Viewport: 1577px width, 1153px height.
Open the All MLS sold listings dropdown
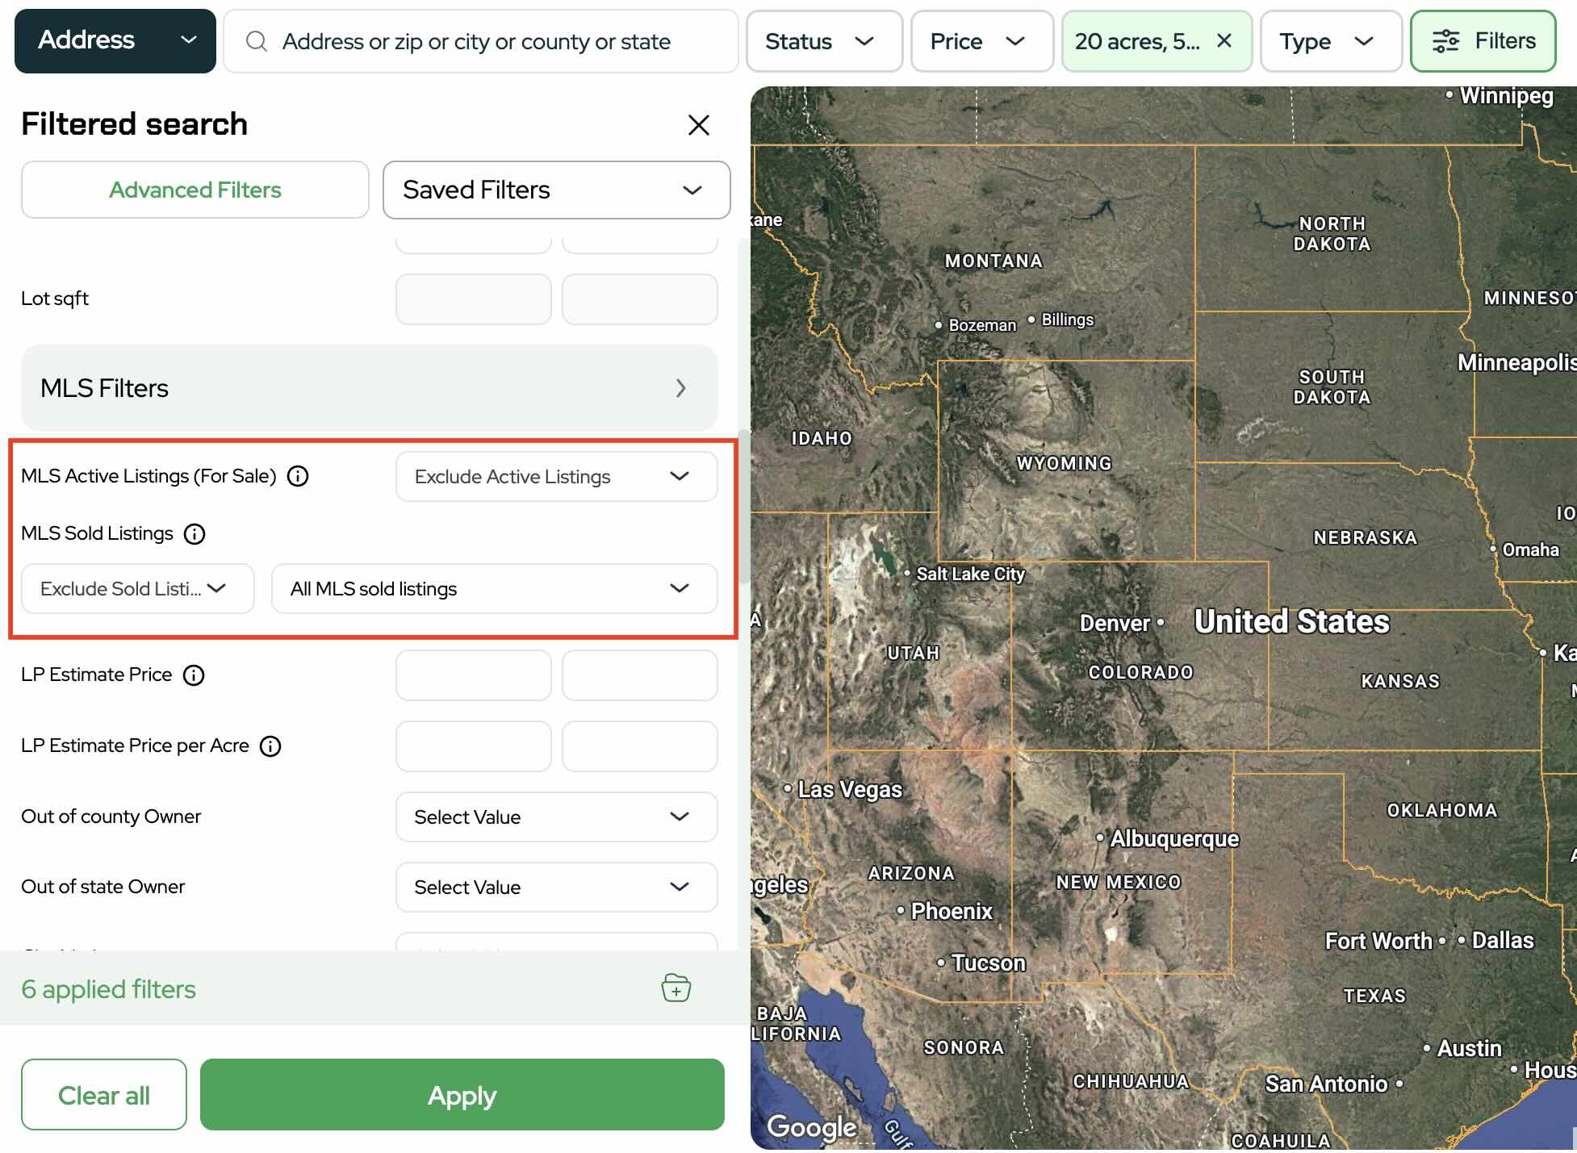(494, 588)
